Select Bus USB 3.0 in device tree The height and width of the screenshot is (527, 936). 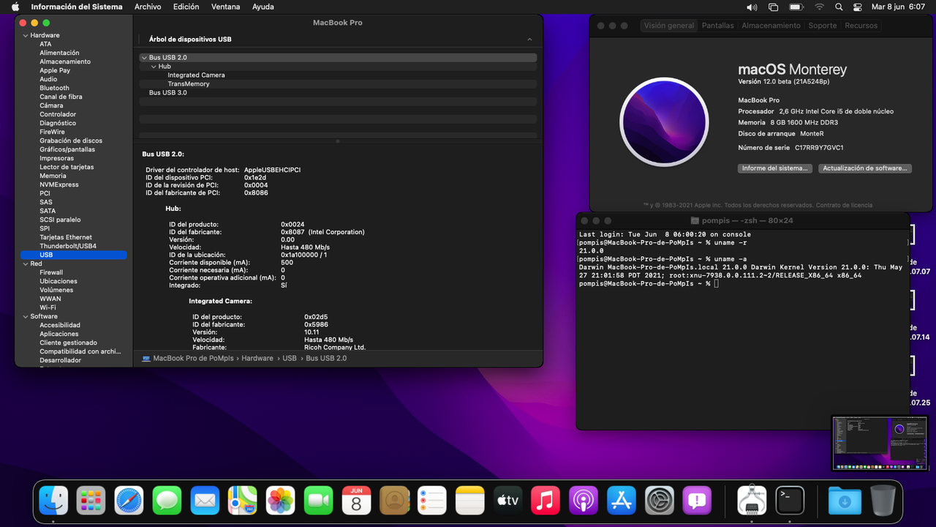(x=168, y=92)
